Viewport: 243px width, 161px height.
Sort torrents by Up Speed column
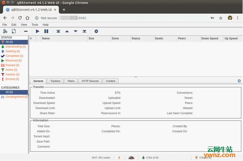(233, 38)
